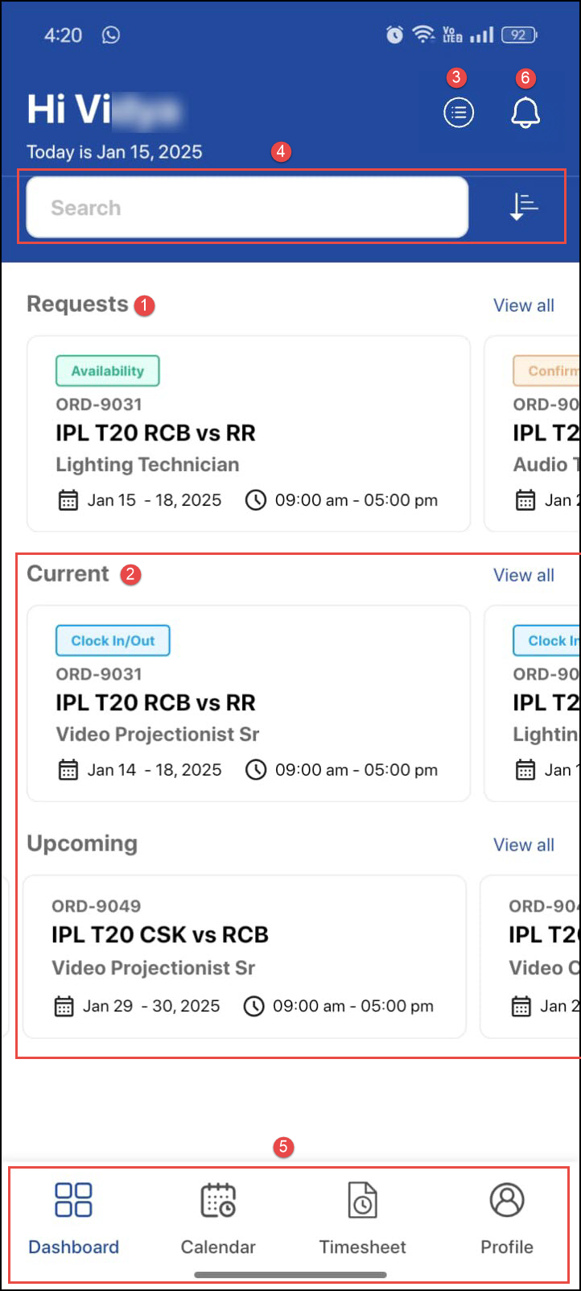The width and height of the screenshot is (581, 1291).
Task: View all Current jobs
Action: click(523, 575)
